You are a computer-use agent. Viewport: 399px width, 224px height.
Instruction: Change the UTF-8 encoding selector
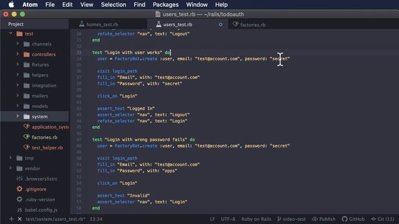[228, 219]
